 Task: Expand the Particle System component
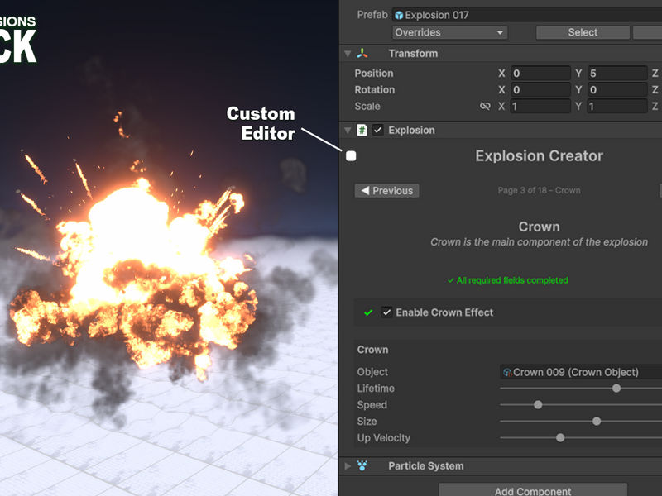click(x=348, y=466)
